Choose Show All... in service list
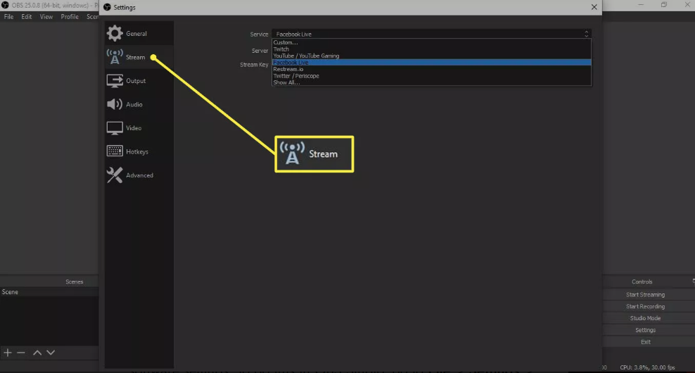Screen dimensions: 695x373 [x=431, y=82]
